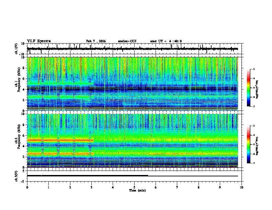The height and width of the screenshot is (210, 272).
Task: Click the "ch.1(V)" waveform axis label
Action: (x=16, y=49)
